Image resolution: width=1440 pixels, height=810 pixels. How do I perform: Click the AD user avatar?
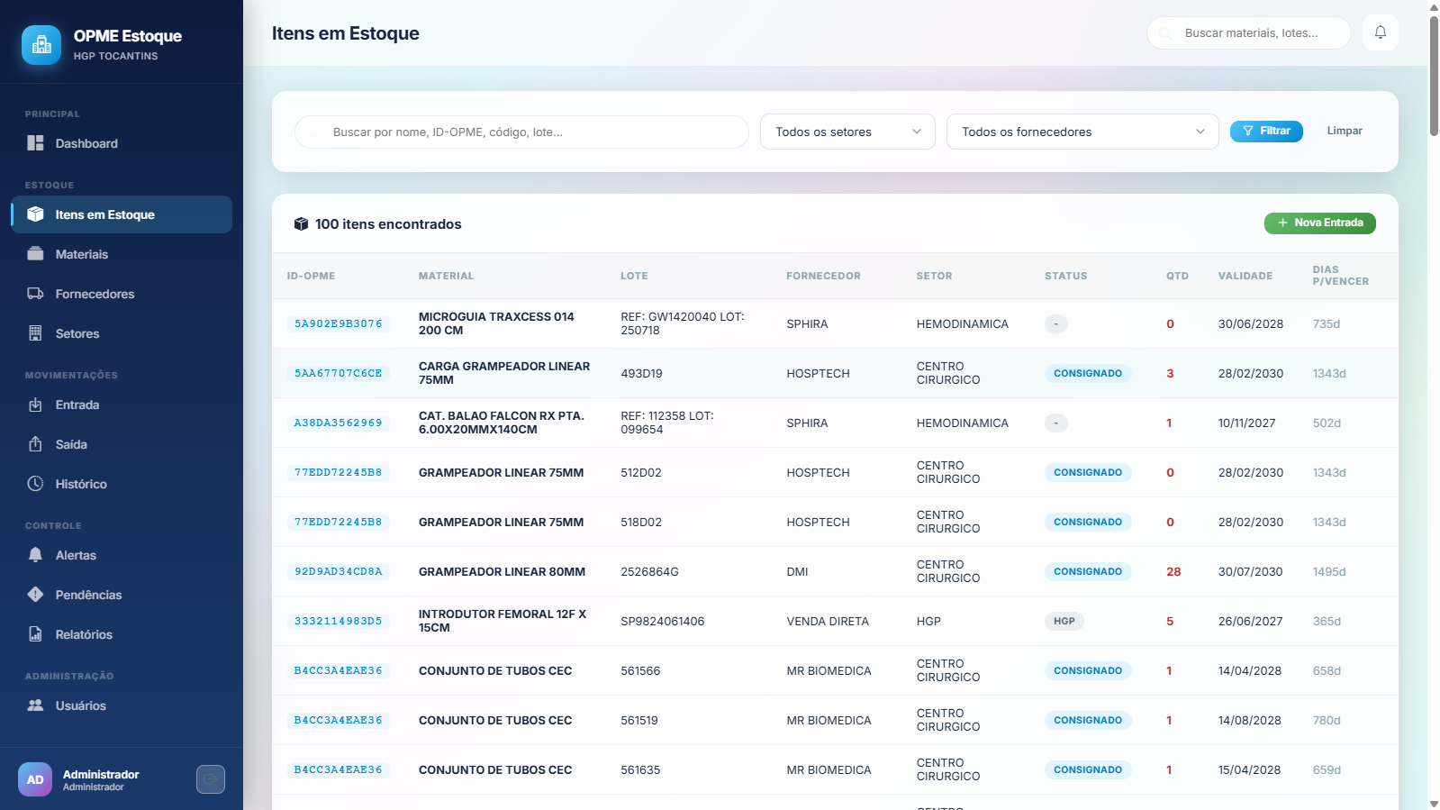coord(35,779)
